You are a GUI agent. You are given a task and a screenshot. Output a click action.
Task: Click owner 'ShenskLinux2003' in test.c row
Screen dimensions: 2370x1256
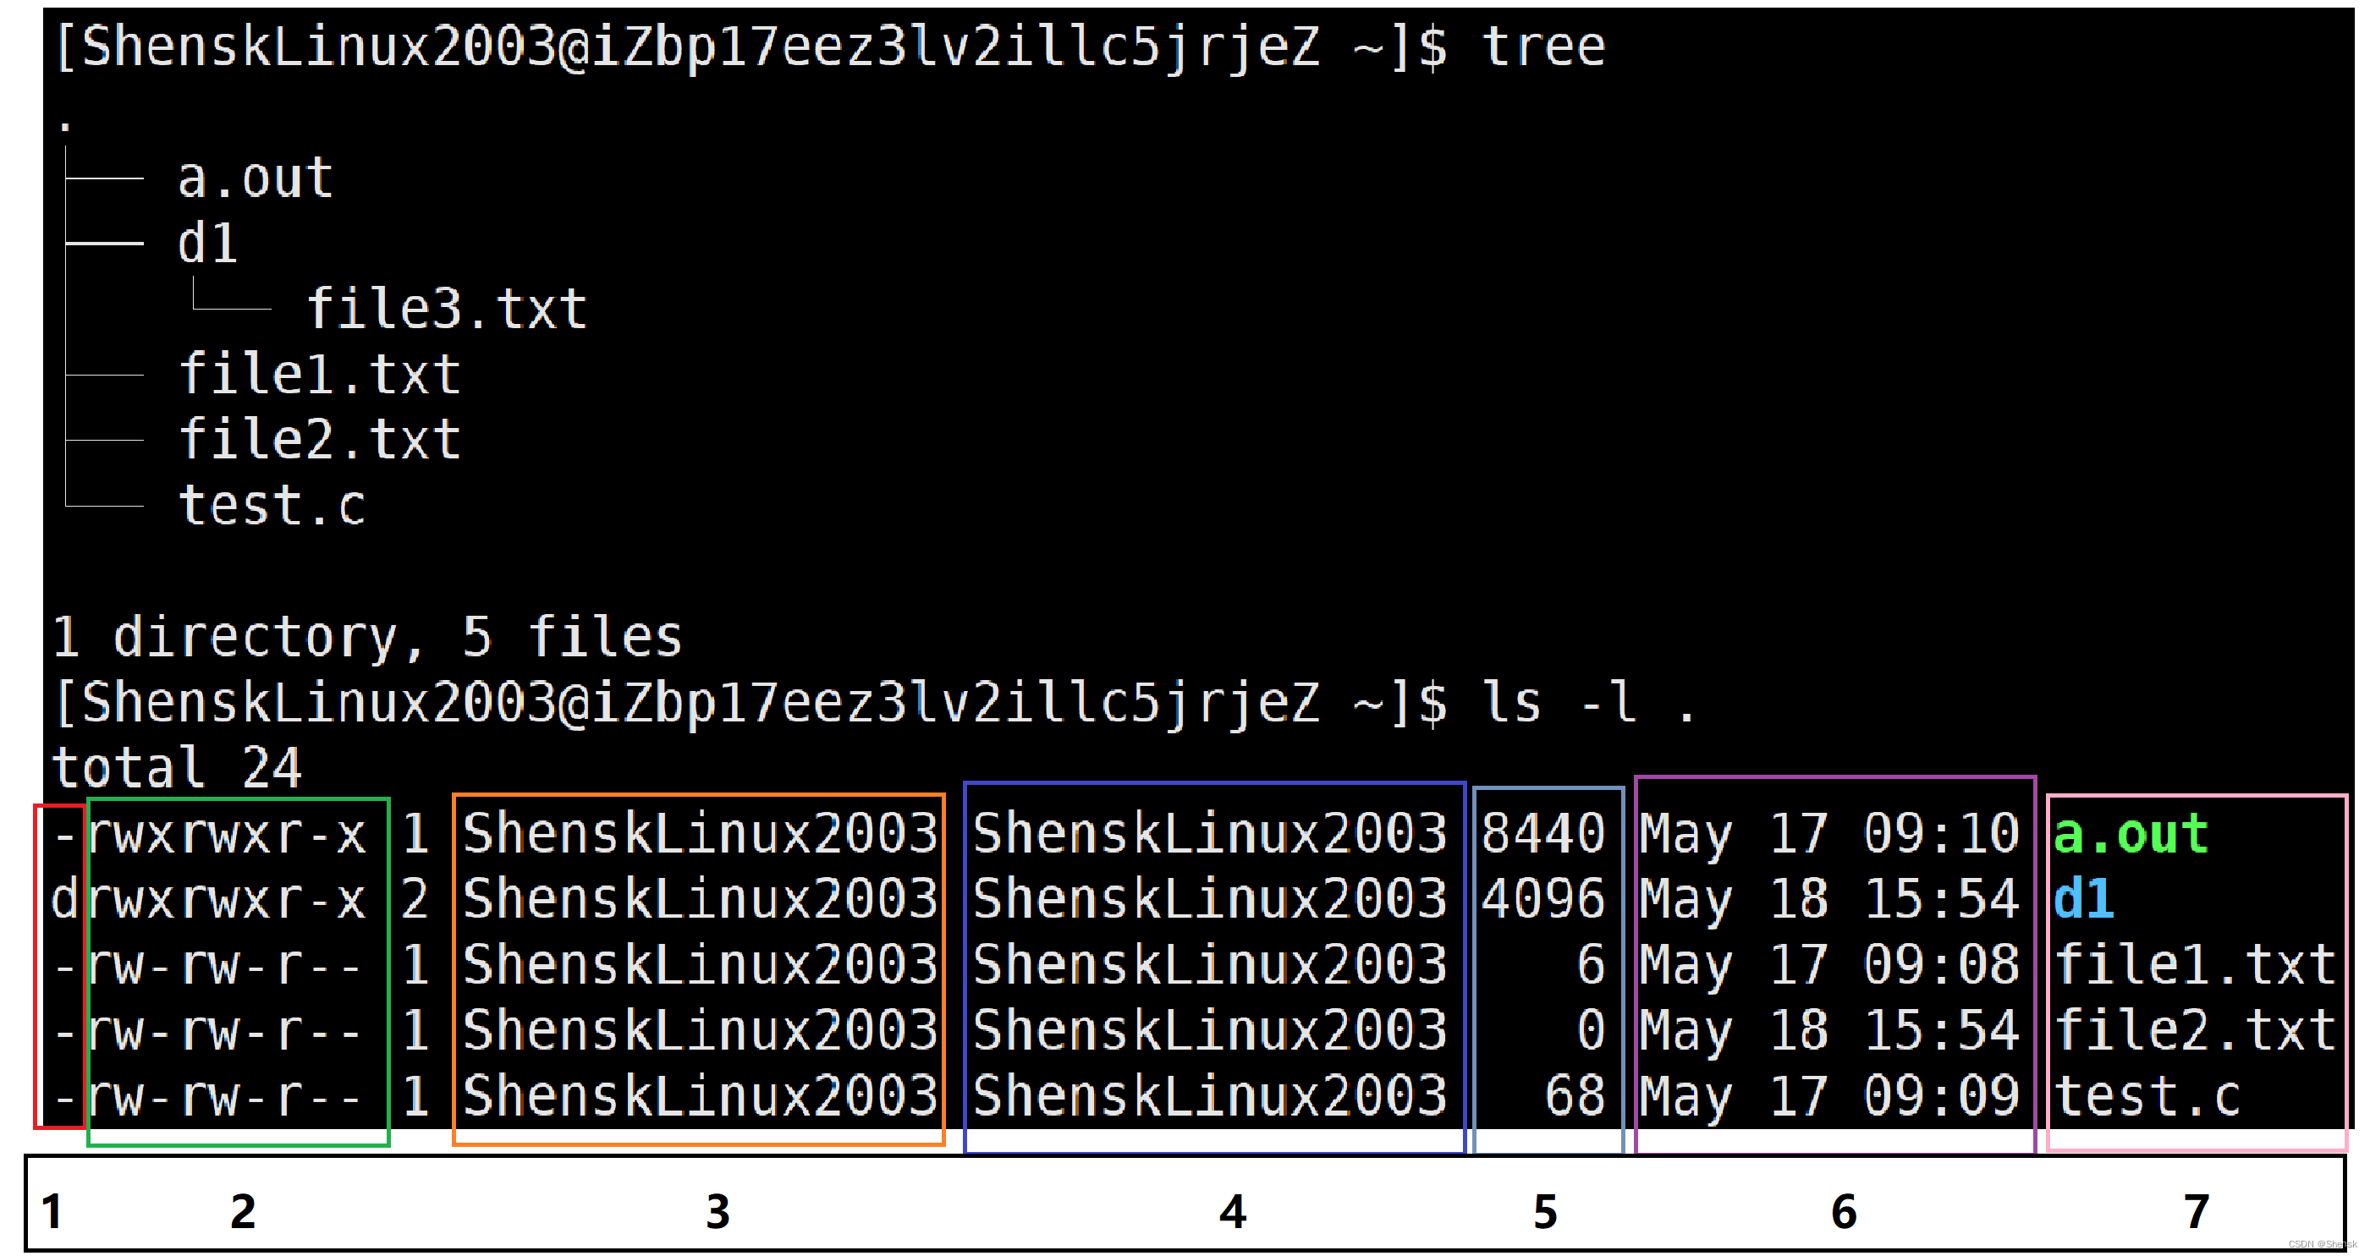[700, 1097]
